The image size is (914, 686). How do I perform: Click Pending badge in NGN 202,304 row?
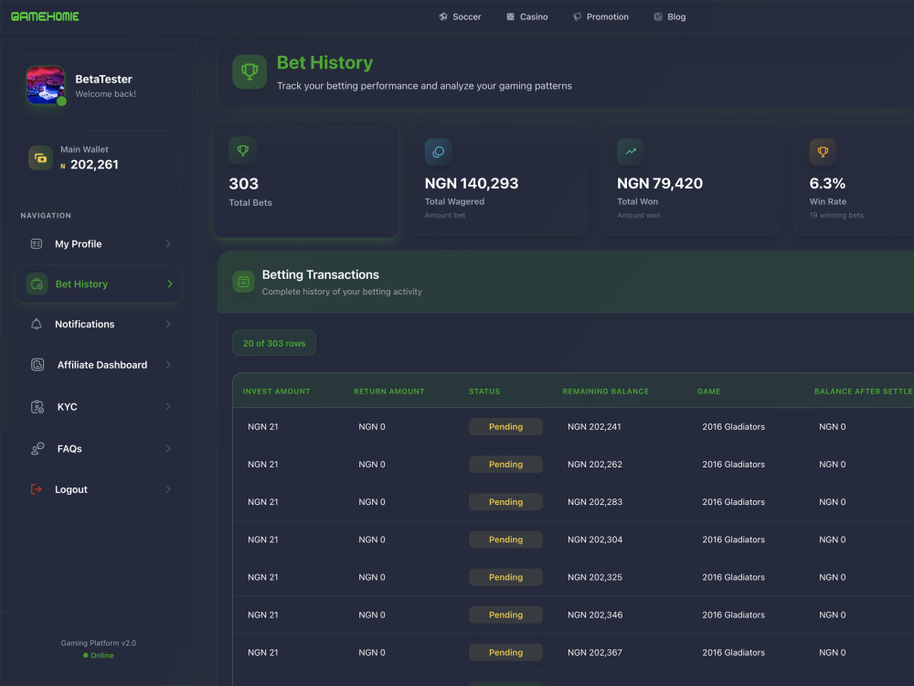[x=505, y=540]
